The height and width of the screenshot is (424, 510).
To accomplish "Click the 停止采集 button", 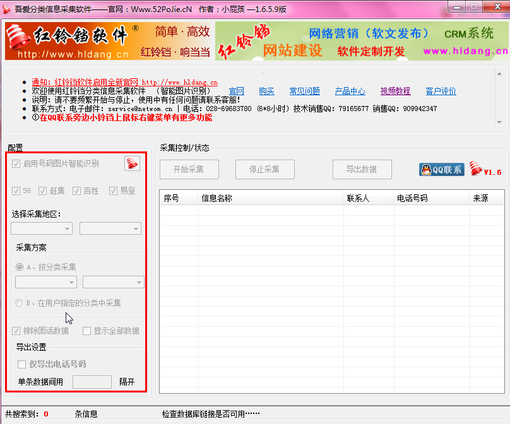I will pos(265,169).
